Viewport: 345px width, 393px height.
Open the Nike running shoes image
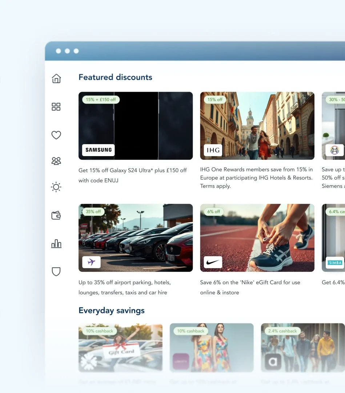point(257,238)
